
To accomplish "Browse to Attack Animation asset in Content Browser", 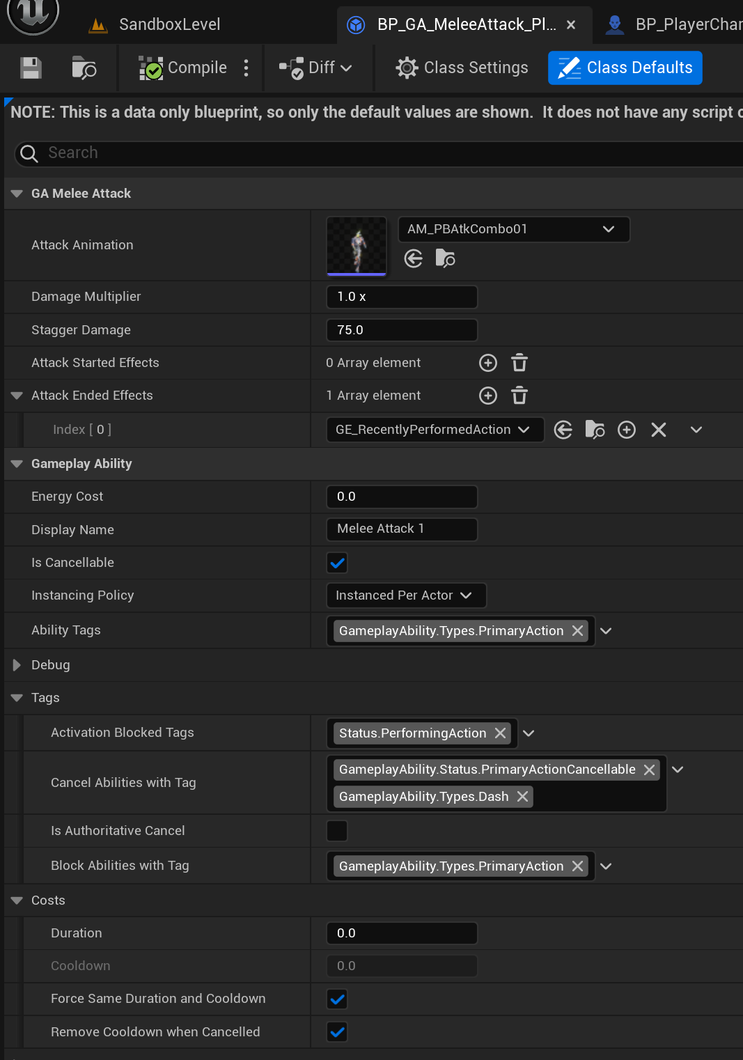I will (x=445, y=259).
